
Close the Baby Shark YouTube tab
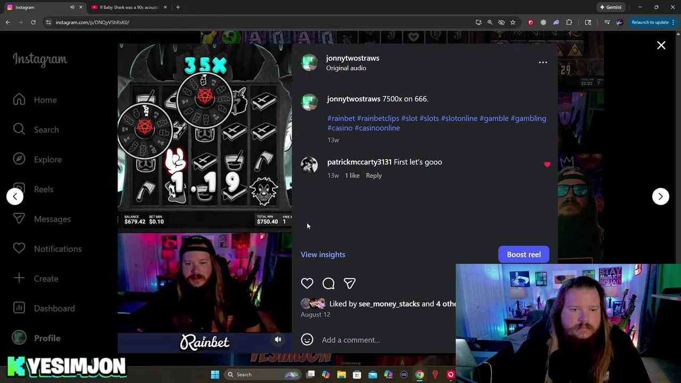pyautogui.click(x=165, y=7)
